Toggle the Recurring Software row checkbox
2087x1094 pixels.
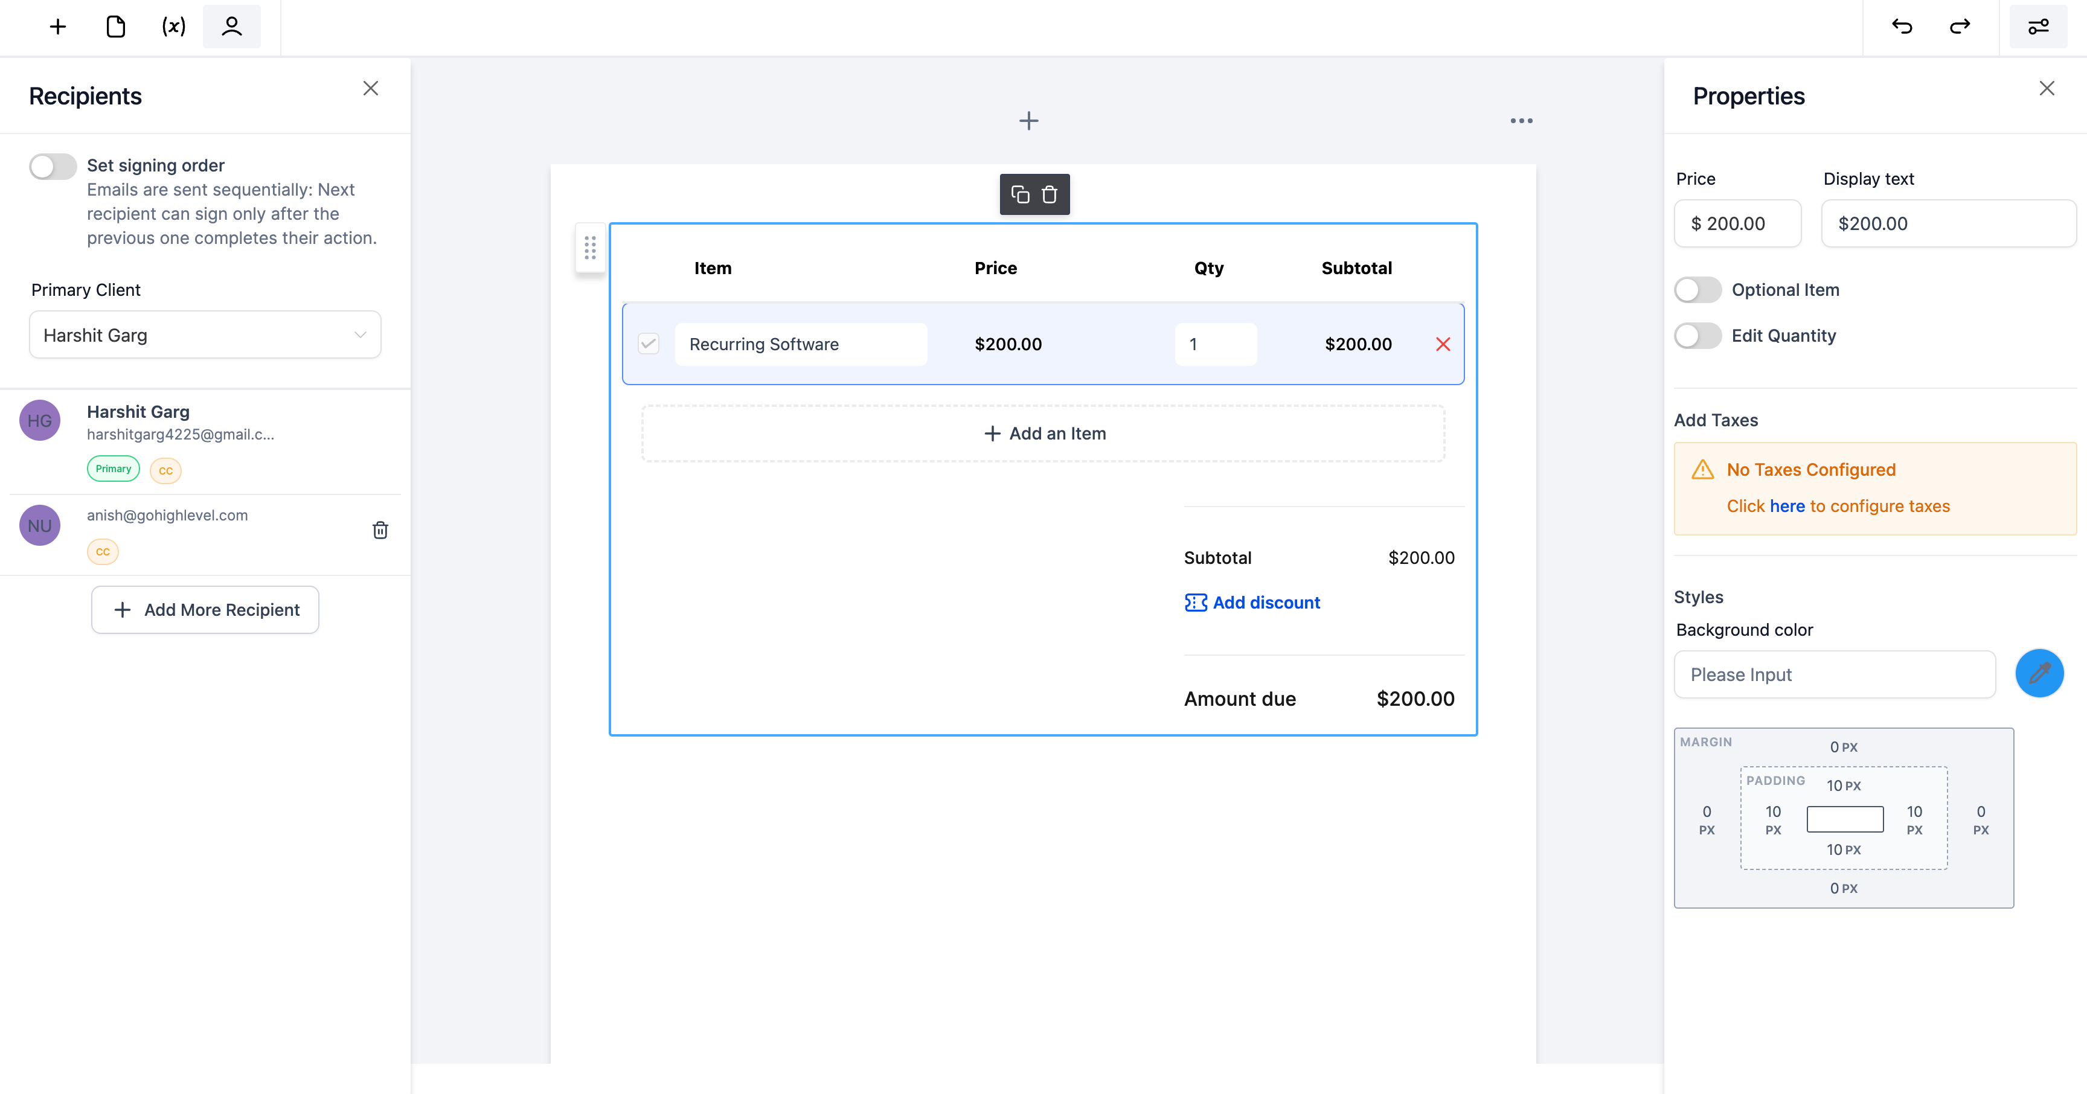(648, 344)
